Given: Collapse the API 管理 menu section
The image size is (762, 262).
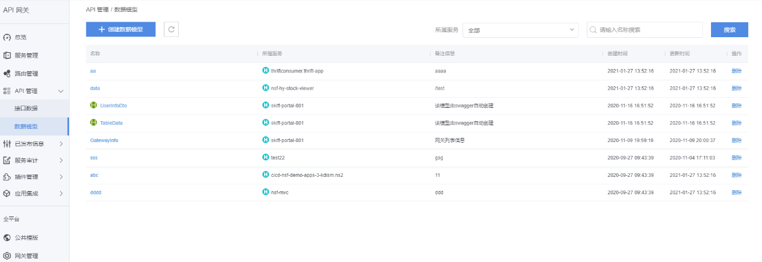Looking at the screenshot, I should (61, 91).
